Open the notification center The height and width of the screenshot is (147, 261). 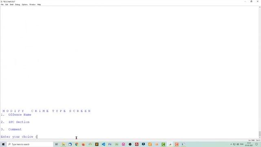(257, 144)
